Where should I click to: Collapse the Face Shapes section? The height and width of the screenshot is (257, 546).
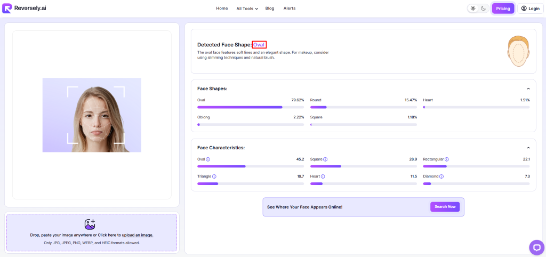tap(528, 89)
